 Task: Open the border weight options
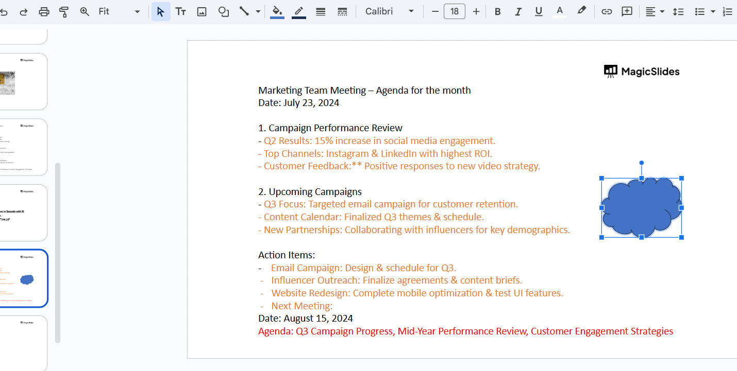pyautogui.click(x=321, y=11)
